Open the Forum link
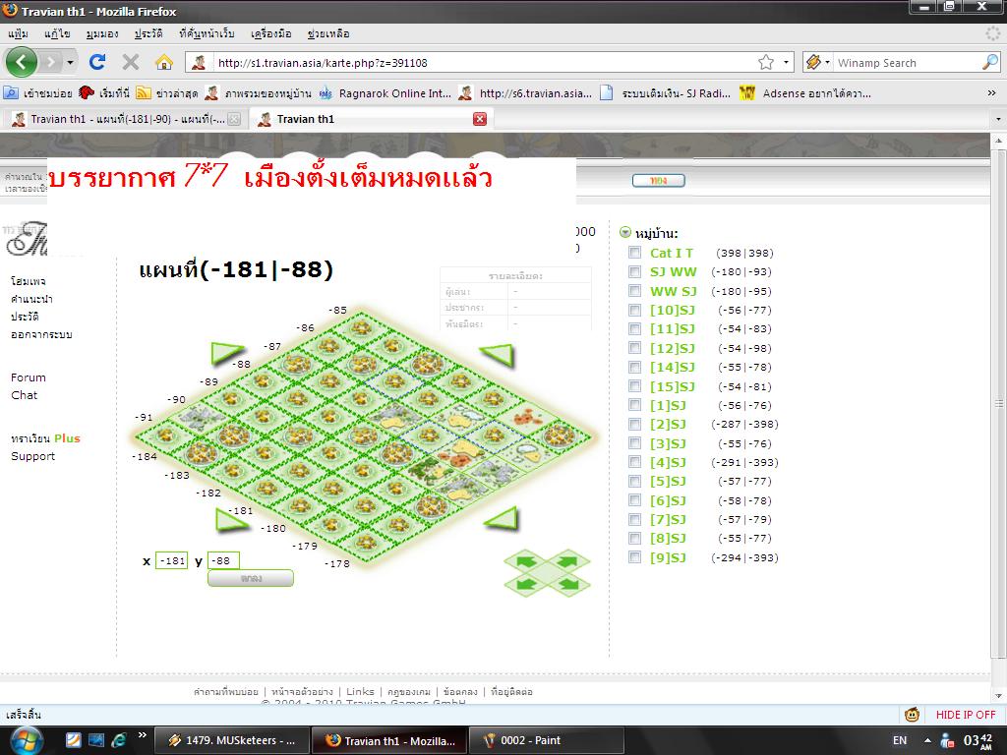 tap(29, 377)
